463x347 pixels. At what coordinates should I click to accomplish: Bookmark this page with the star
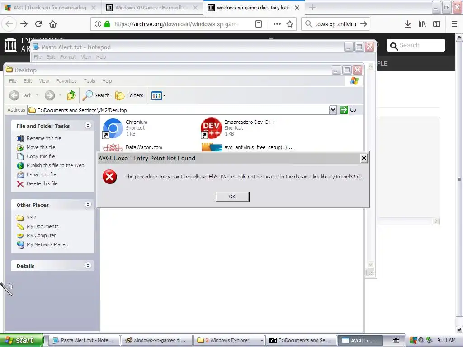click(290, 24)
